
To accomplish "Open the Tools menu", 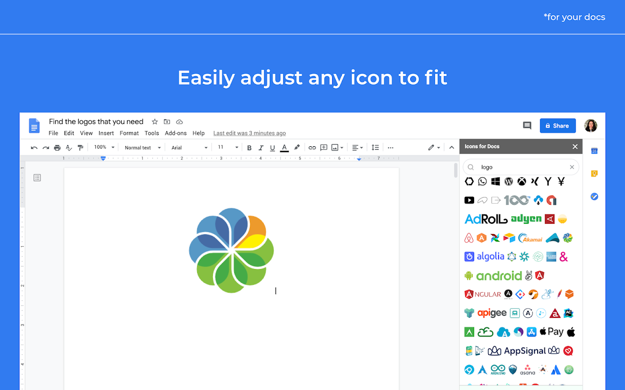I will (x=152, y=133).
